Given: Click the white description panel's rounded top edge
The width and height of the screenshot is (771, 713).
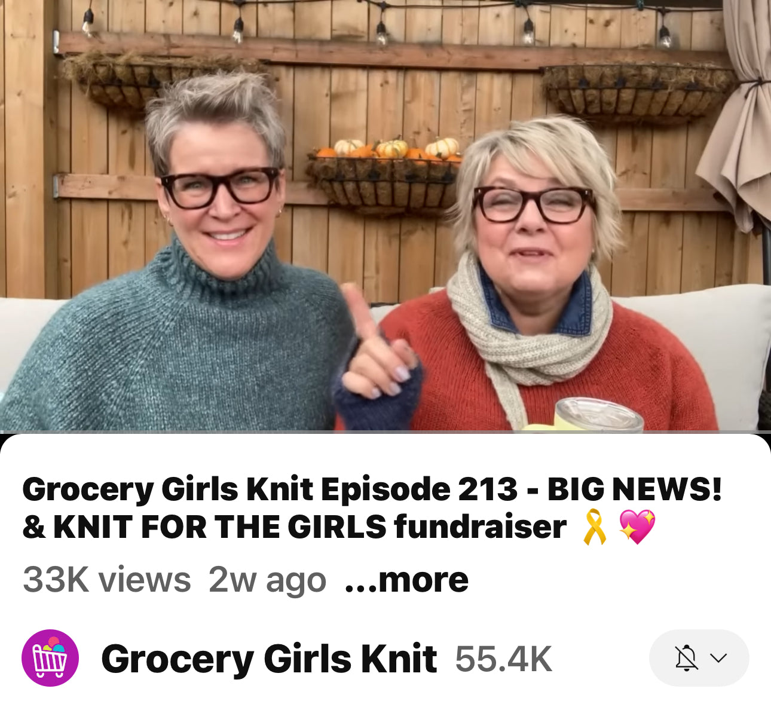Looking at the screenshot, I should [x=385, y=442].
